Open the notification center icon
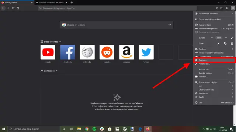 click(231, 129)
